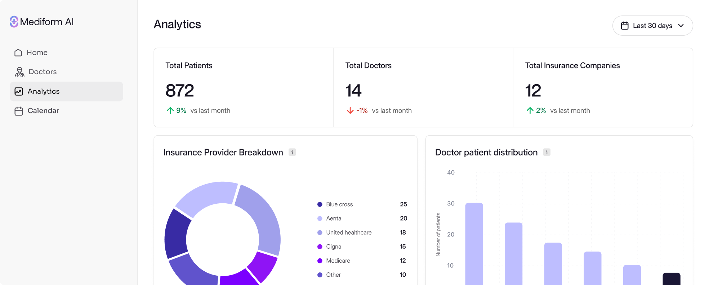Image resolution: width=709 pixels, height=285 pixels.
Task: Click the Blue cross value 25
Action: click(x=403, y=204)
